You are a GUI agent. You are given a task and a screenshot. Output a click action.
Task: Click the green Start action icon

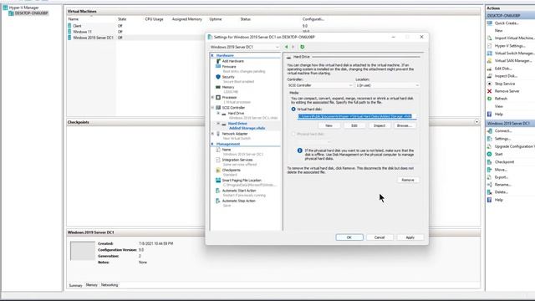click(490, 154)
